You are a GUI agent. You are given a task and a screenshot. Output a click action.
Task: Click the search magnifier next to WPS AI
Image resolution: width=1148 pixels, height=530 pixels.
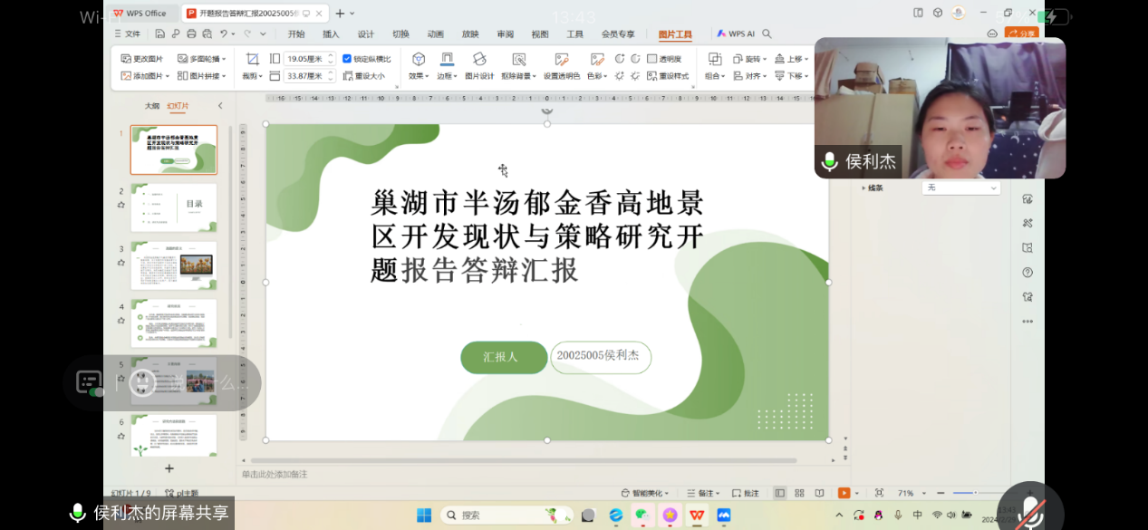point(767,34)
